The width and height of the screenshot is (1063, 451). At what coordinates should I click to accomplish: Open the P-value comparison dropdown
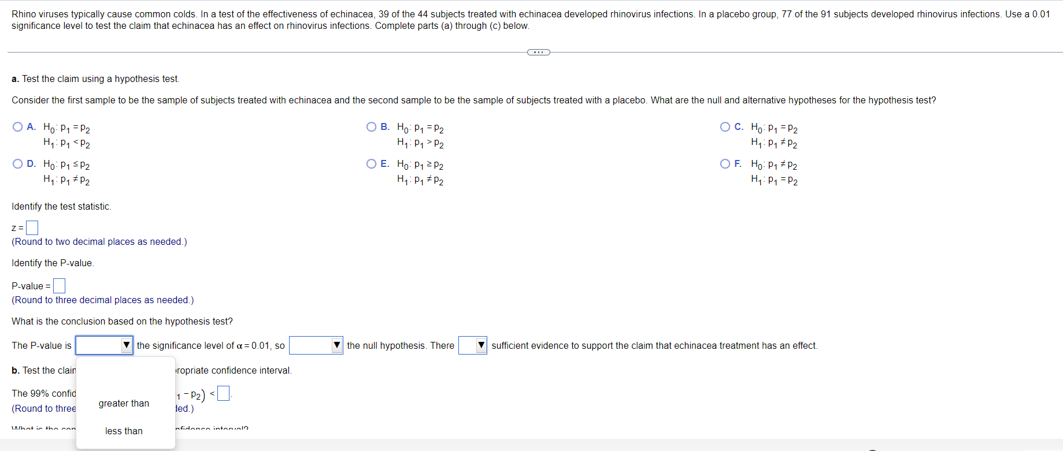click(105, 345)
